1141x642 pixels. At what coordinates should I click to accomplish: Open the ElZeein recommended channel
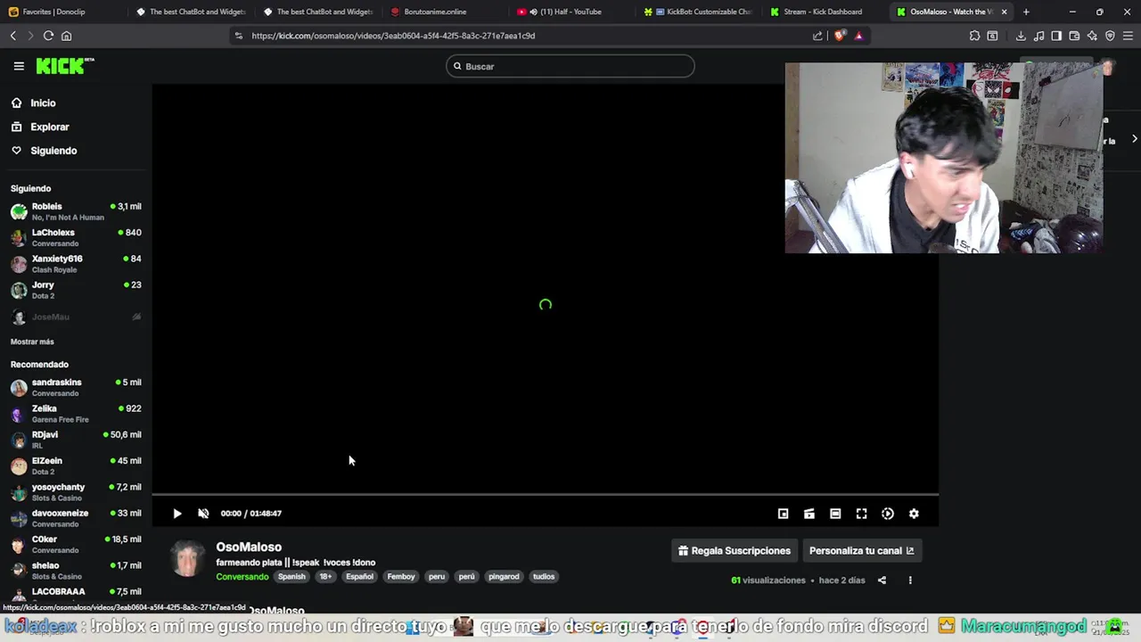pos(76,465)
